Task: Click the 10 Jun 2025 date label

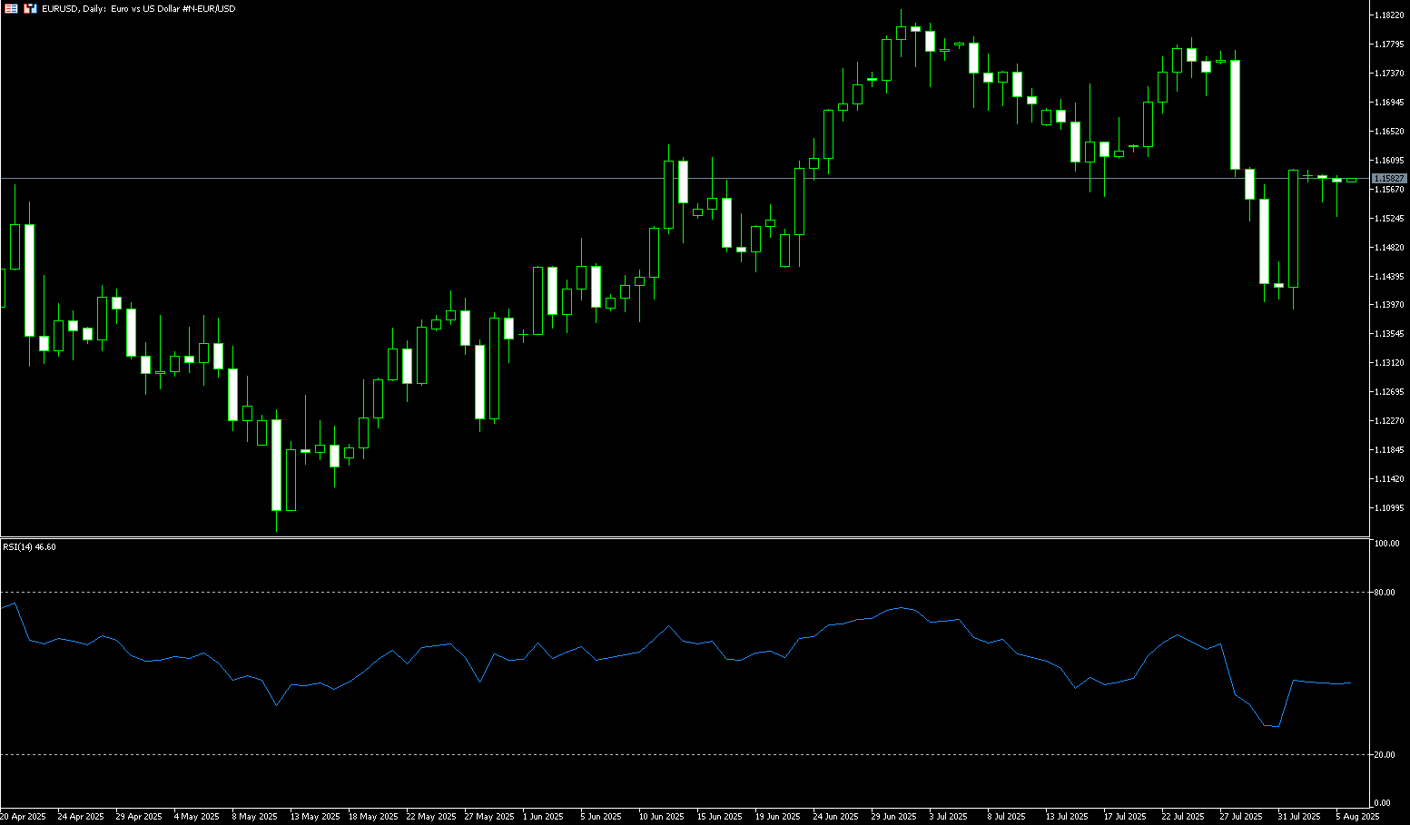Action: tap(662, 817)
